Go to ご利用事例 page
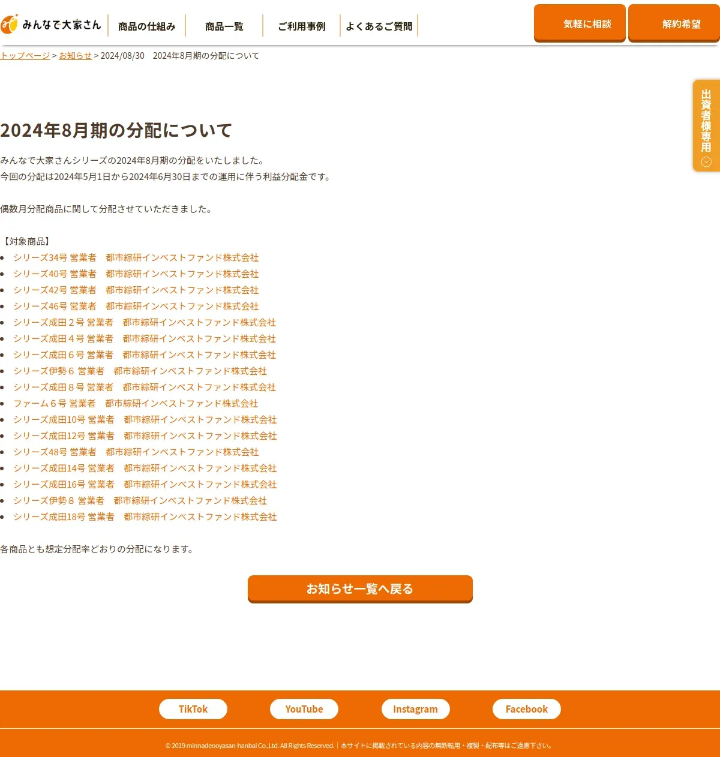This screenshot has height=757, width=720. pos(302,26)
